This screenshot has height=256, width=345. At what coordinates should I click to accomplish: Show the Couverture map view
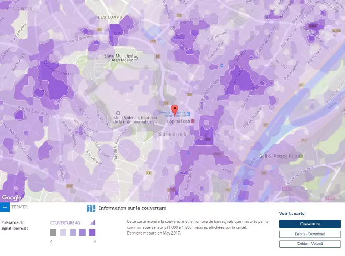[x=309, y=224]
